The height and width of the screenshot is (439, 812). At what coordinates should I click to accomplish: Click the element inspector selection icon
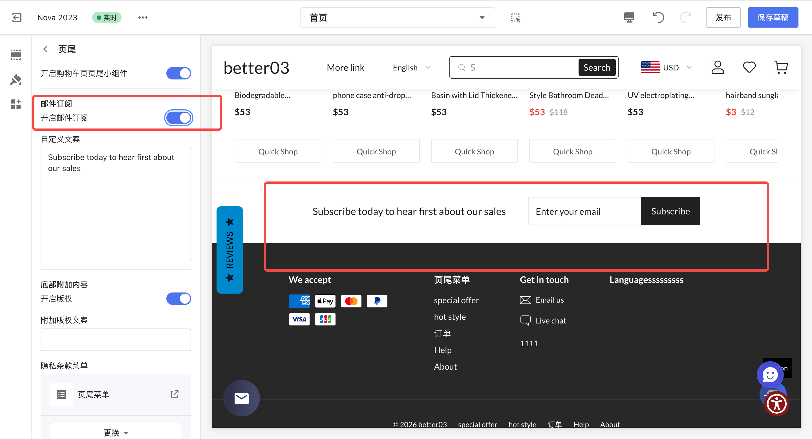click(515, 18)
